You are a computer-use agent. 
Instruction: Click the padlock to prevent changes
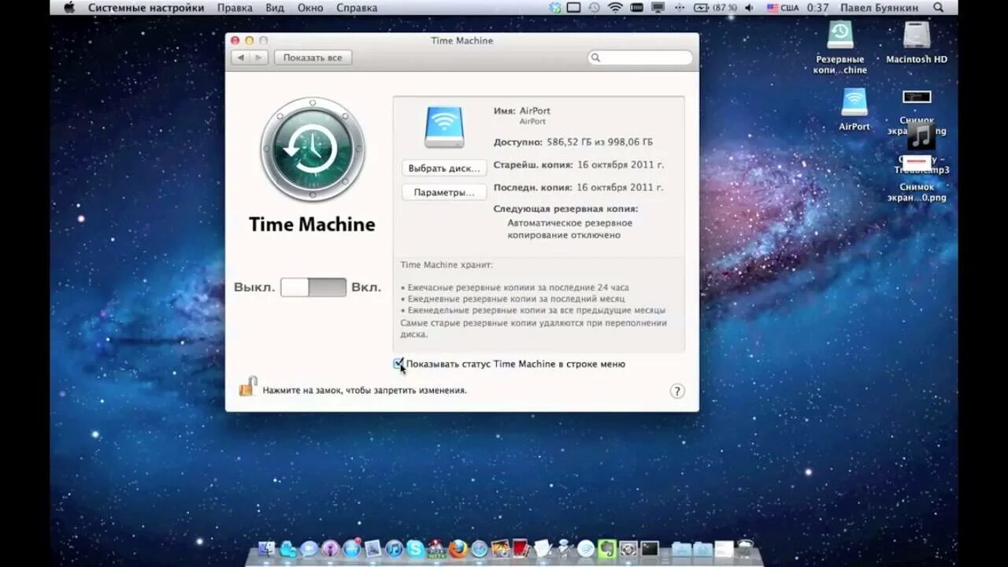(248, 387)
